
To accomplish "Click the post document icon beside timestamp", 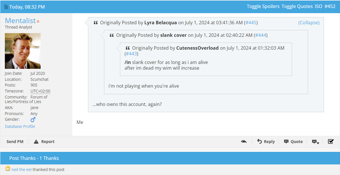I will point(6,7).
